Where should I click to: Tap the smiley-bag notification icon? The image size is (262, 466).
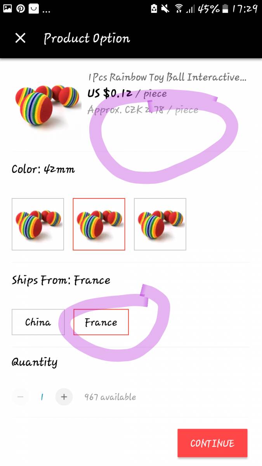click(34, 9)
